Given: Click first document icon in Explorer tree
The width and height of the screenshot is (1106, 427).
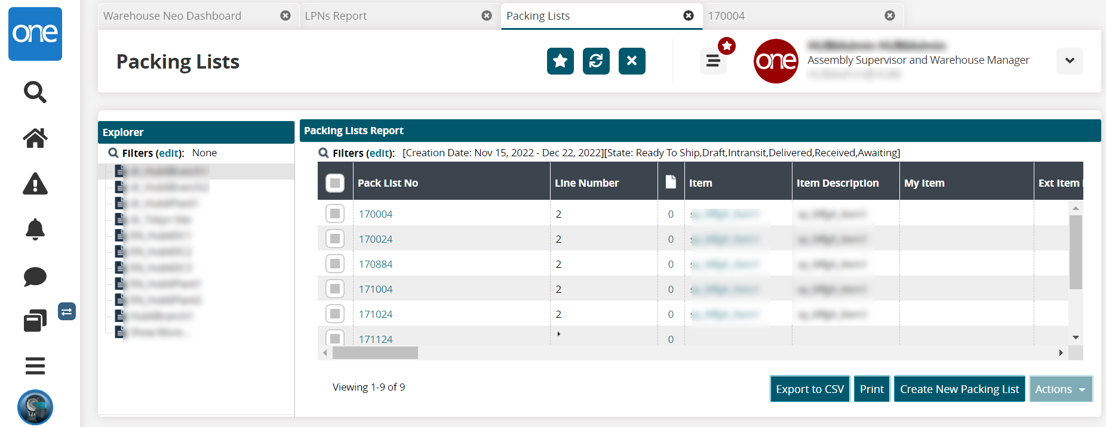Looking at the screenshot, I should coord(120,171).
